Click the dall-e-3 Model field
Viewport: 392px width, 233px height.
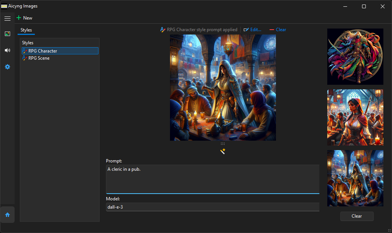click(212, 207)
